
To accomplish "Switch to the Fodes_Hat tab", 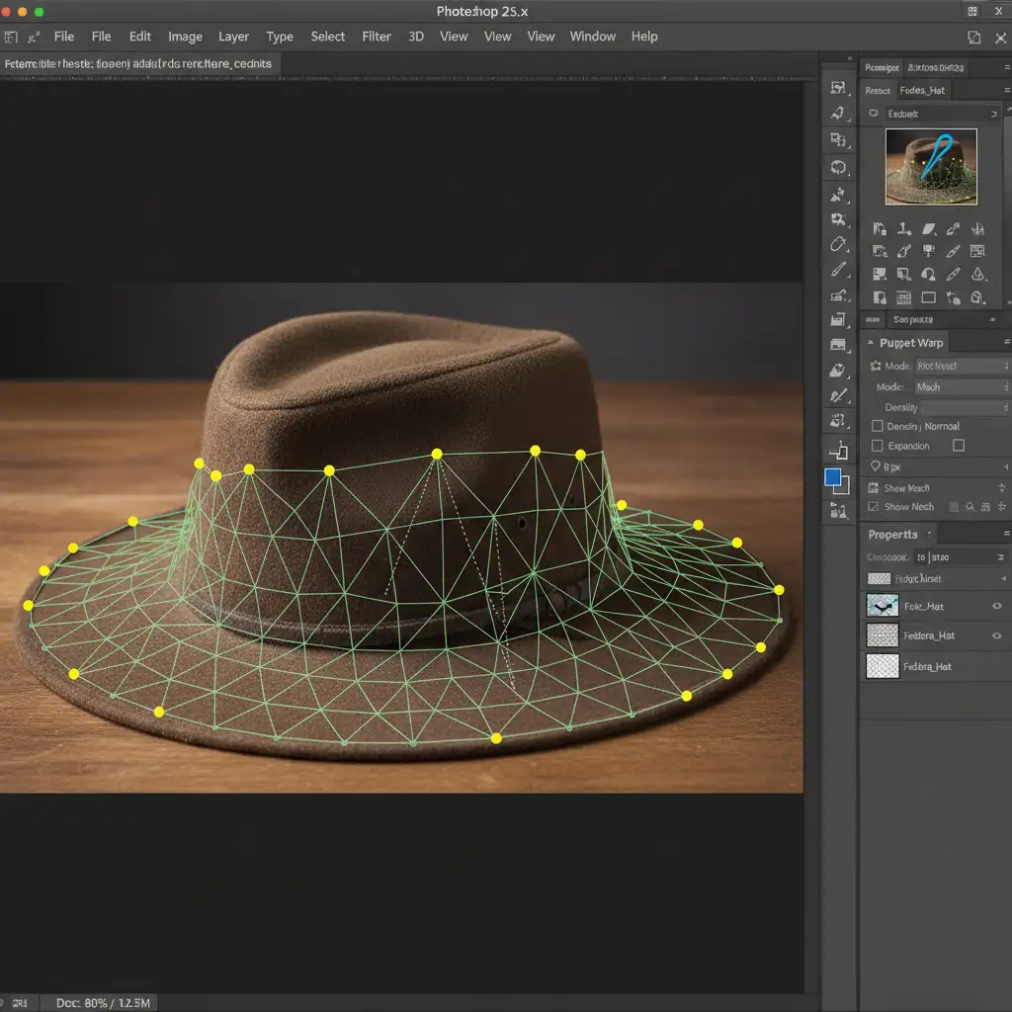I will [x=922, y=90].
